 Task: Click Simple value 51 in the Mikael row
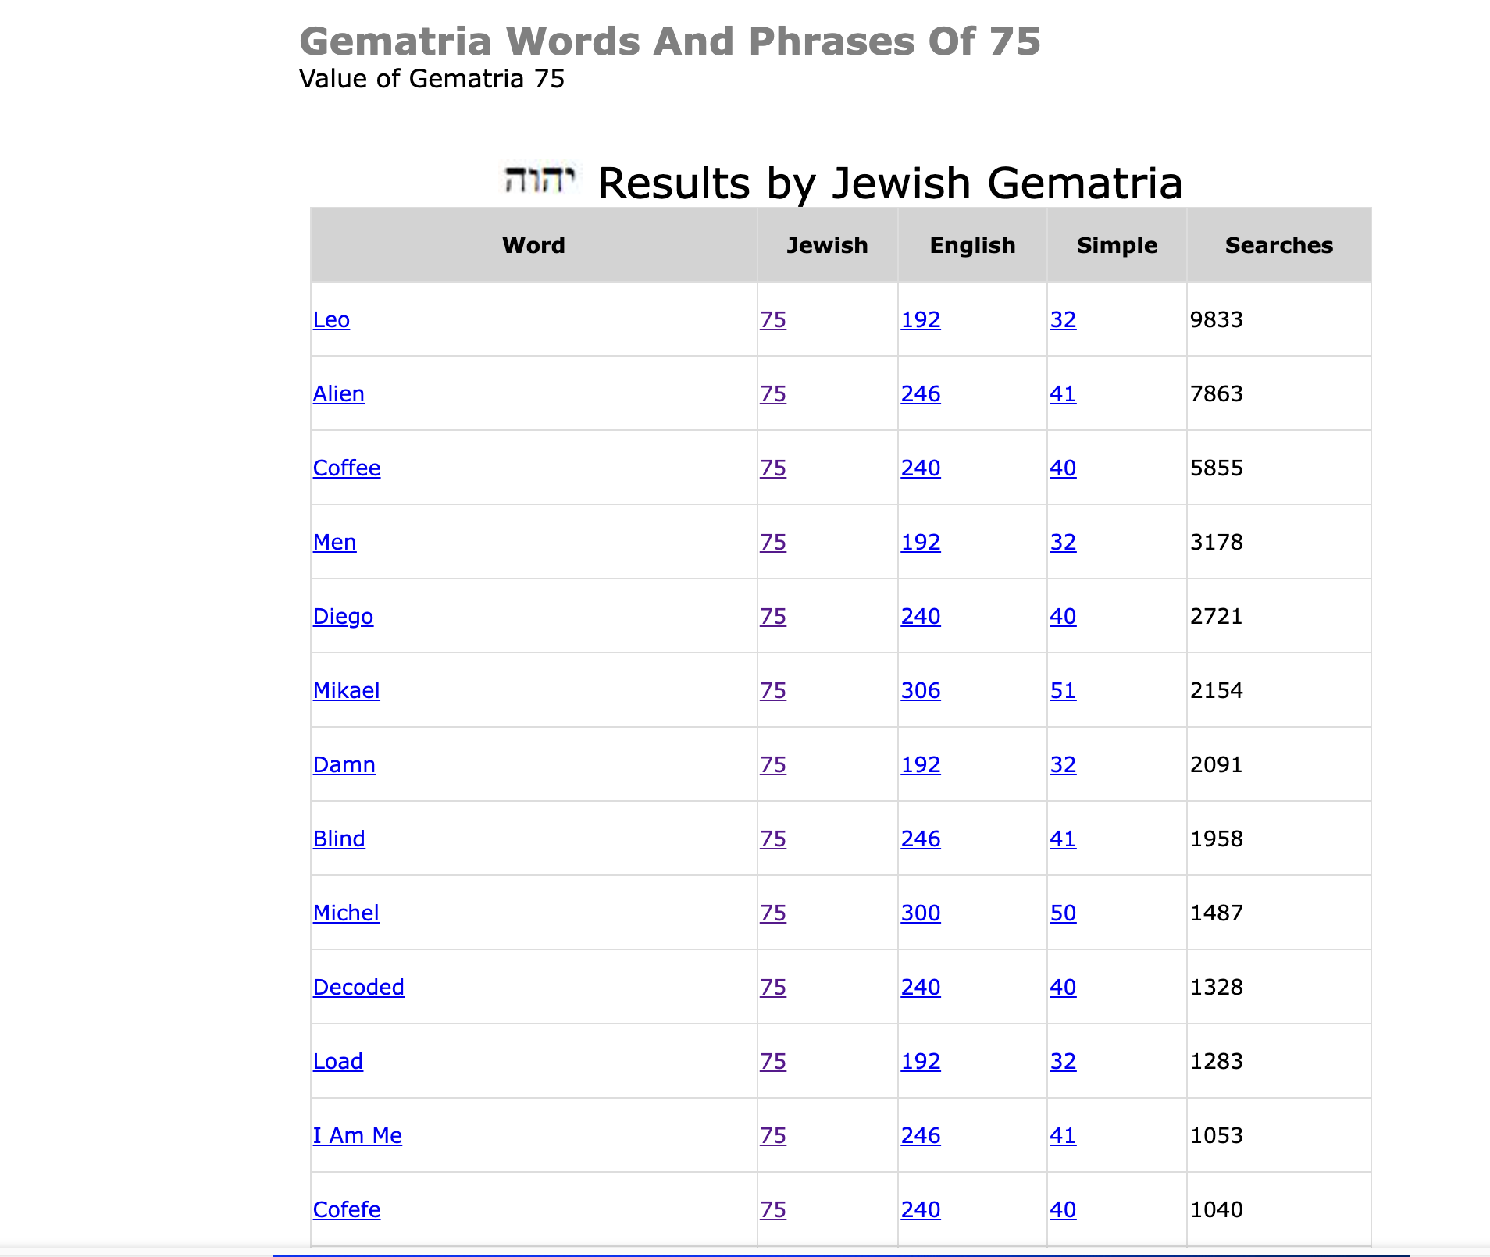tap(1063, 690)
